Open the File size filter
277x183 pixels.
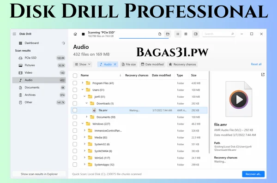tap(129, 65)
